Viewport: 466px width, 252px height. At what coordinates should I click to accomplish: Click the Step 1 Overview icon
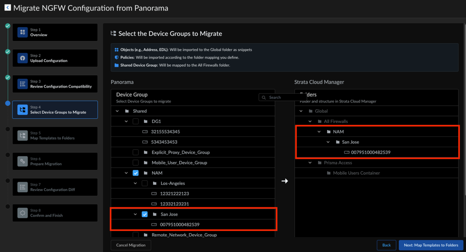22,32
